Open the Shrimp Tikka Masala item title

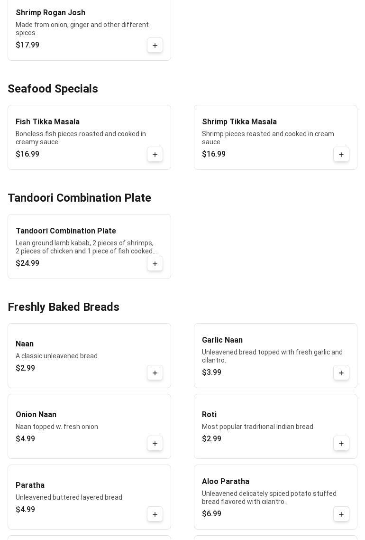point(239,122)
